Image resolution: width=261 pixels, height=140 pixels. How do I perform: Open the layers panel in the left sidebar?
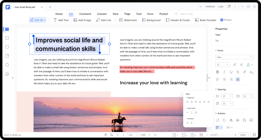coord(7,74)
